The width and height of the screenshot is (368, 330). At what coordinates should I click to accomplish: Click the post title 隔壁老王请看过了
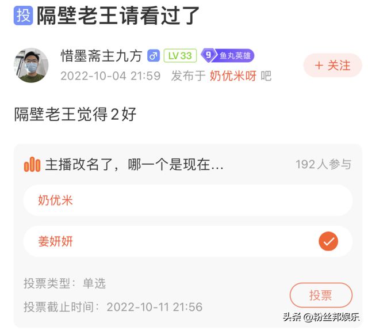click(x=118, y=16)
